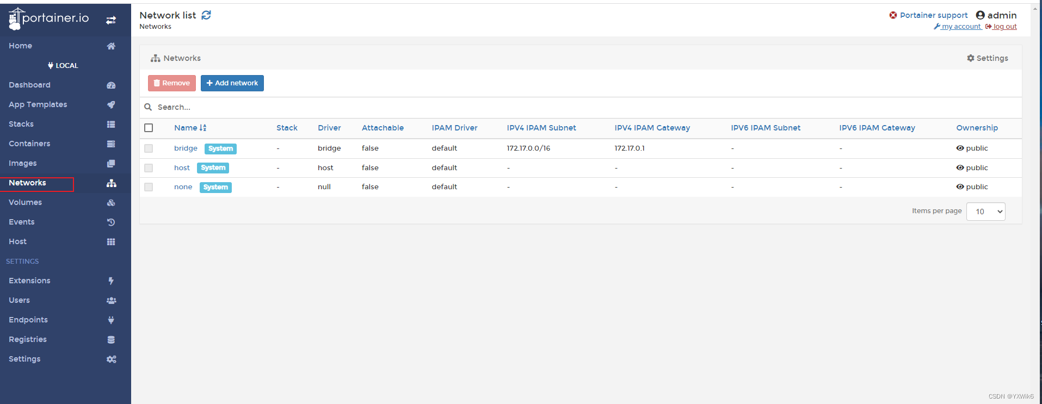Click the Portainer.io logo

[x=48, y=18]
